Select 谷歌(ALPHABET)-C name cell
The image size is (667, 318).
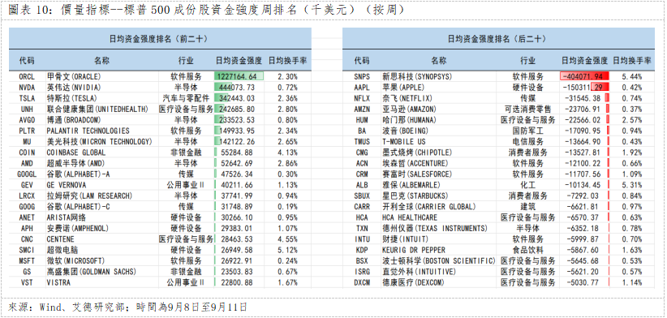[x=79, y=207]
